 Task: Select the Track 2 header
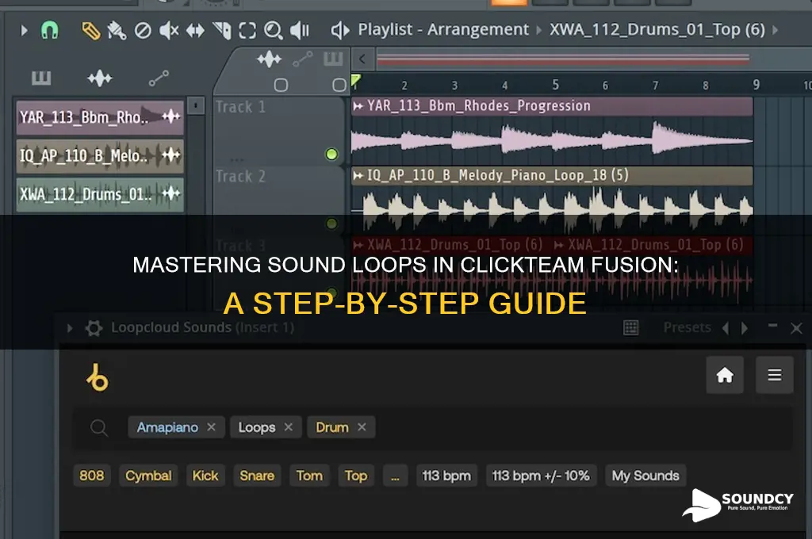[x=278, y=201]
